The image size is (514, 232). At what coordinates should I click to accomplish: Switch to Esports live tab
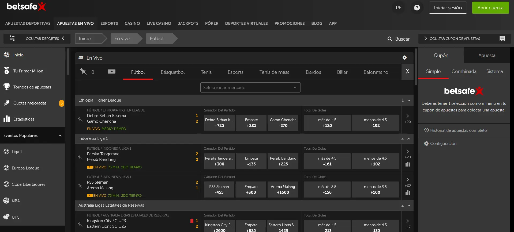pyautogui.click(x=235, y=72)
